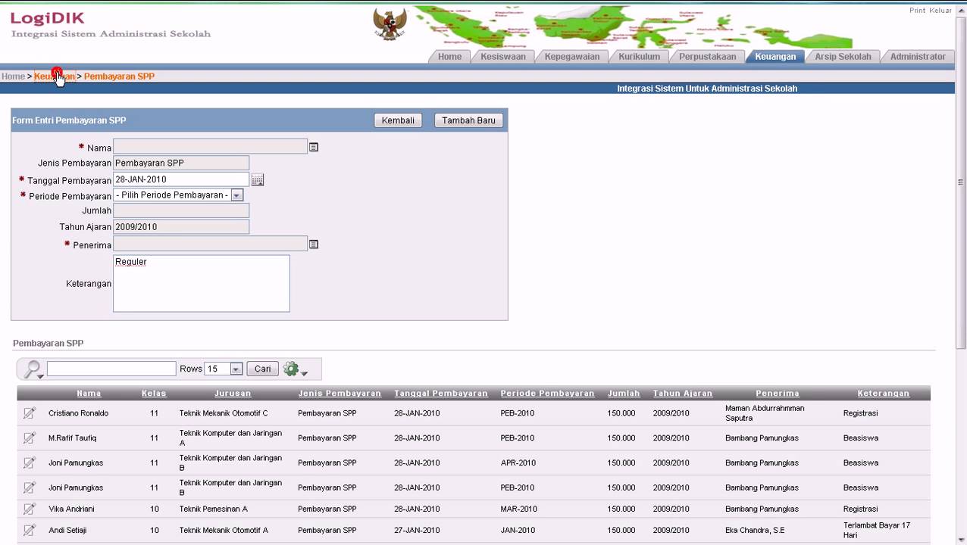Viewport: 967px width, 545px height.
Task: Click the Penerima input field
Action: pos(210,244)
